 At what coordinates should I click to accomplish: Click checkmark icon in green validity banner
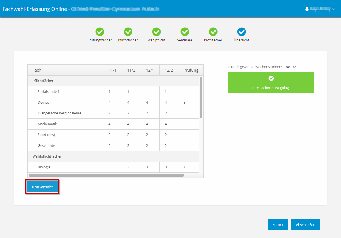(271, 78)
